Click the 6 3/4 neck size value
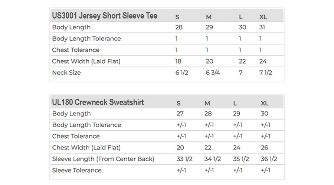Image resolution: width=334 pixels, height=185 pixels. (x=213, y=73)
